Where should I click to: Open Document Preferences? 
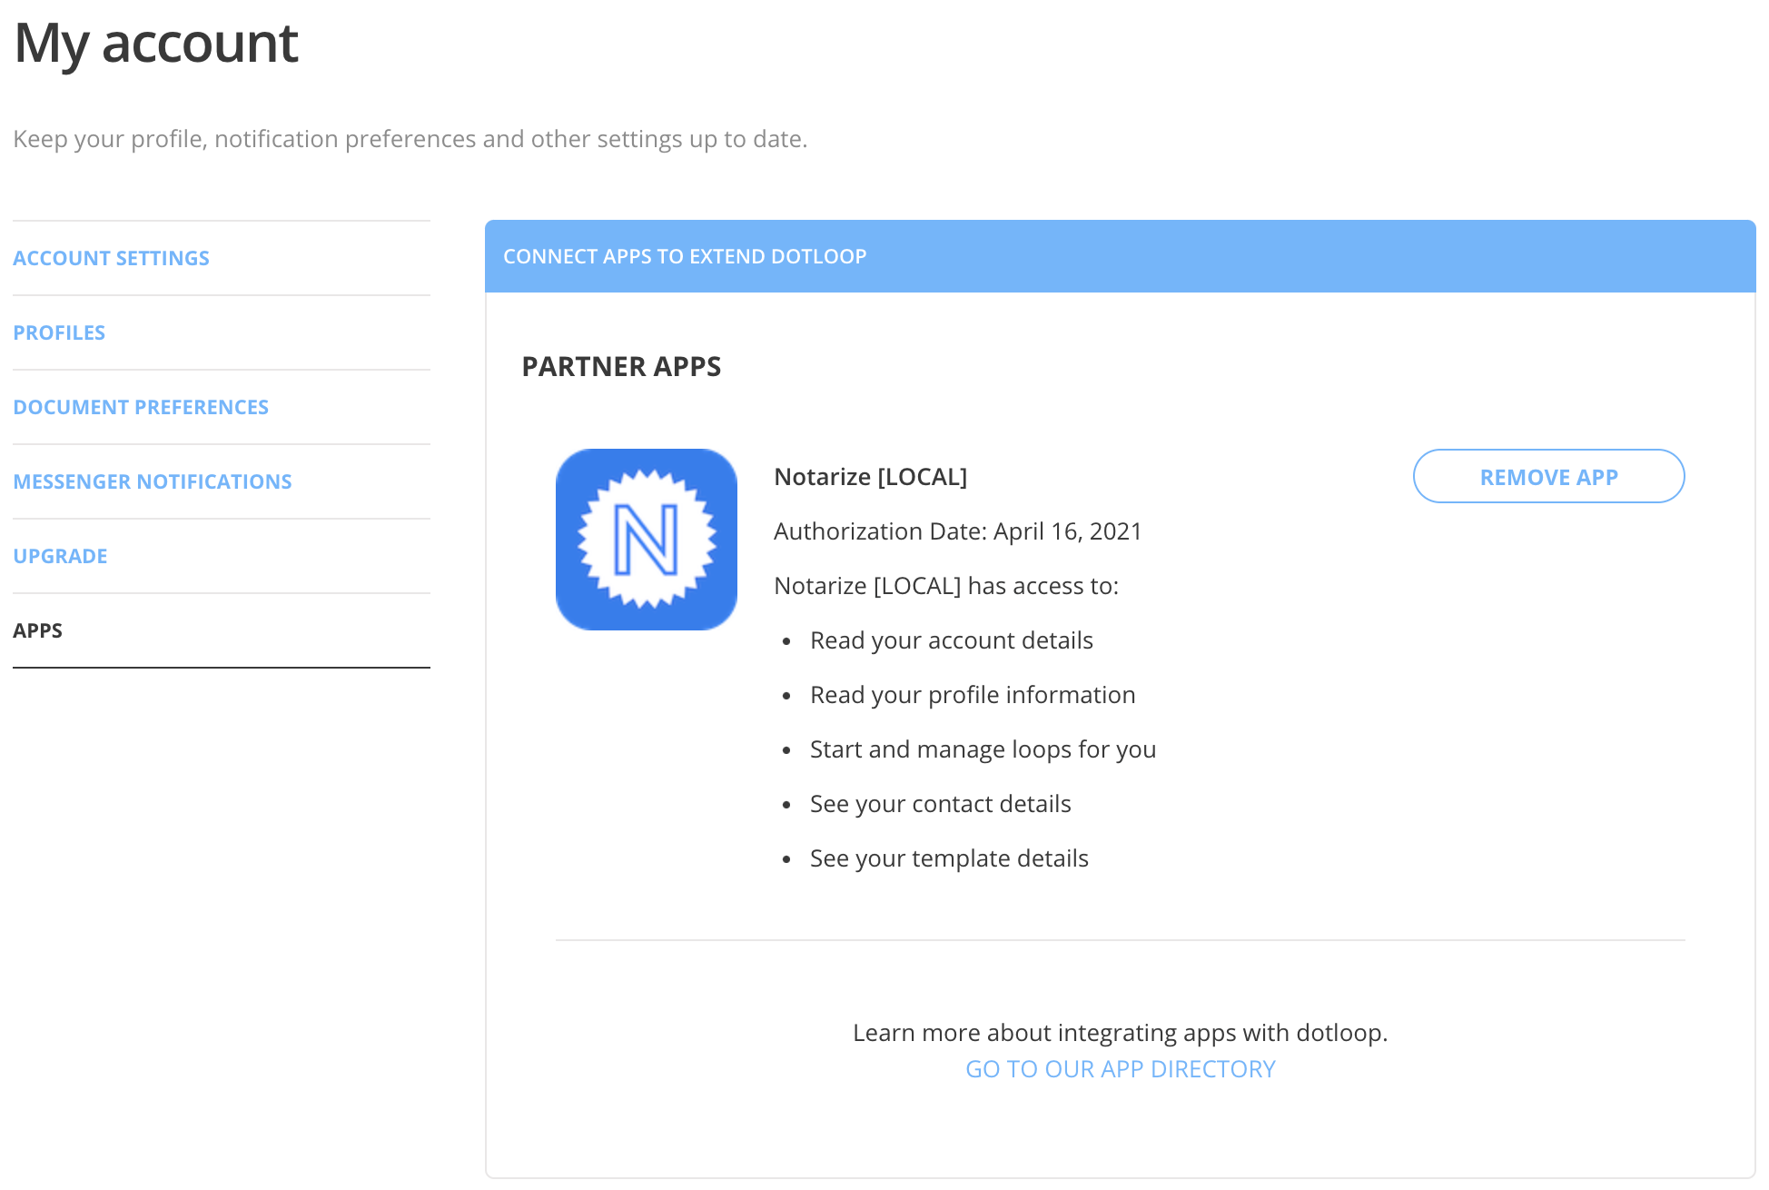click(141, 407)
